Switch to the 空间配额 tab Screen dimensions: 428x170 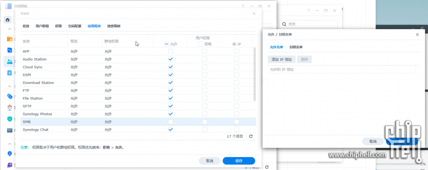coord(75,26)
